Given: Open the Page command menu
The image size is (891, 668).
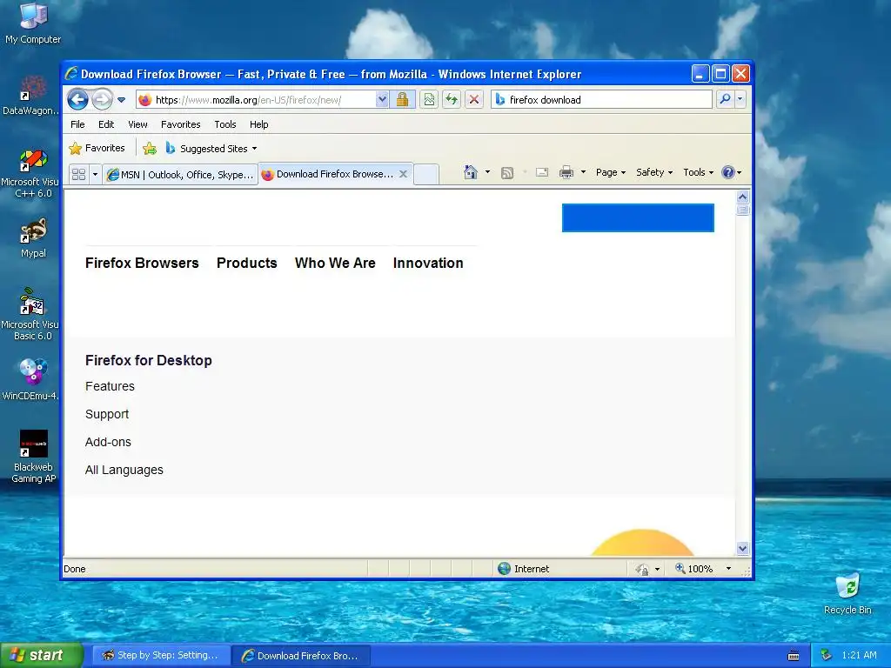Looking at the screenshot, I should pos(610,172).
